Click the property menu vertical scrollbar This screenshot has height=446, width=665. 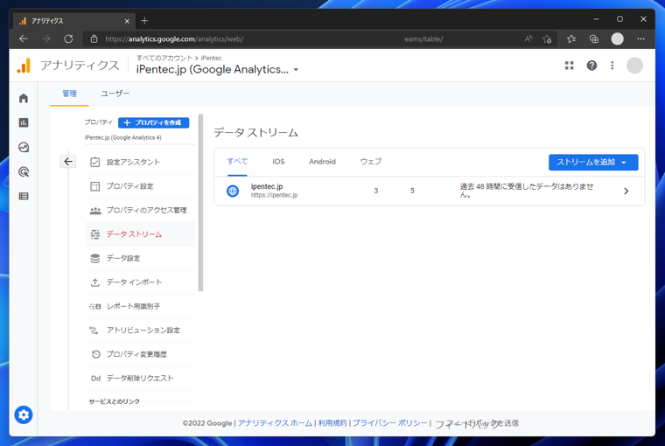[200, 203]
